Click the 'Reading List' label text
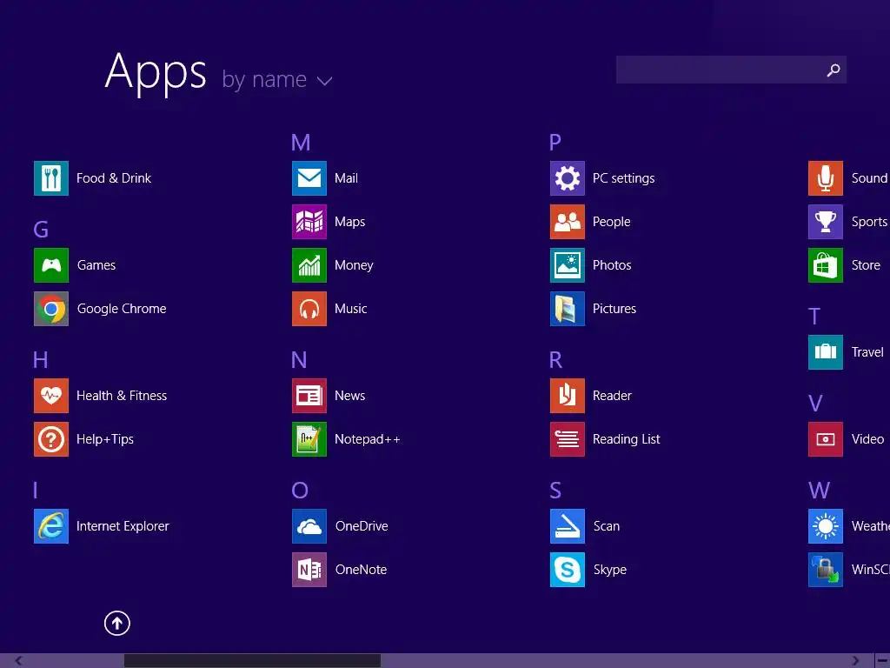890x668 pixels. coord(626,439)
